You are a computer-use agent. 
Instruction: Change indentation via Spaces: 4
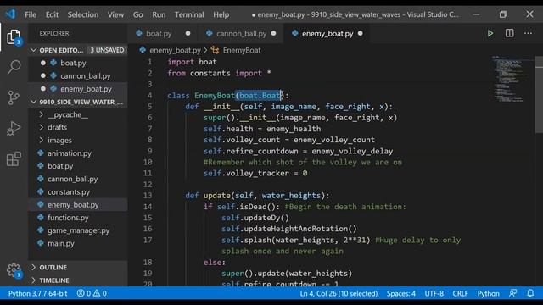pos(401,293)
